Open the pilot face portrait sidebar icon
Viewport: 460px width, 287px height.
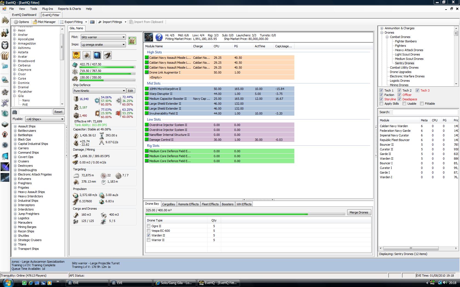click(x=5, y=45)
